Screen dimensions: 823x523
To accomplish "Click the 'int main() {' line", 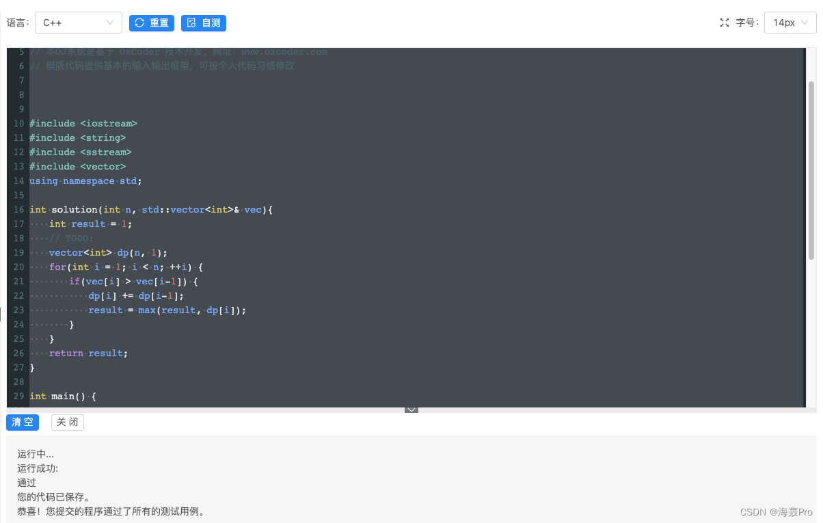I will 63,397.
